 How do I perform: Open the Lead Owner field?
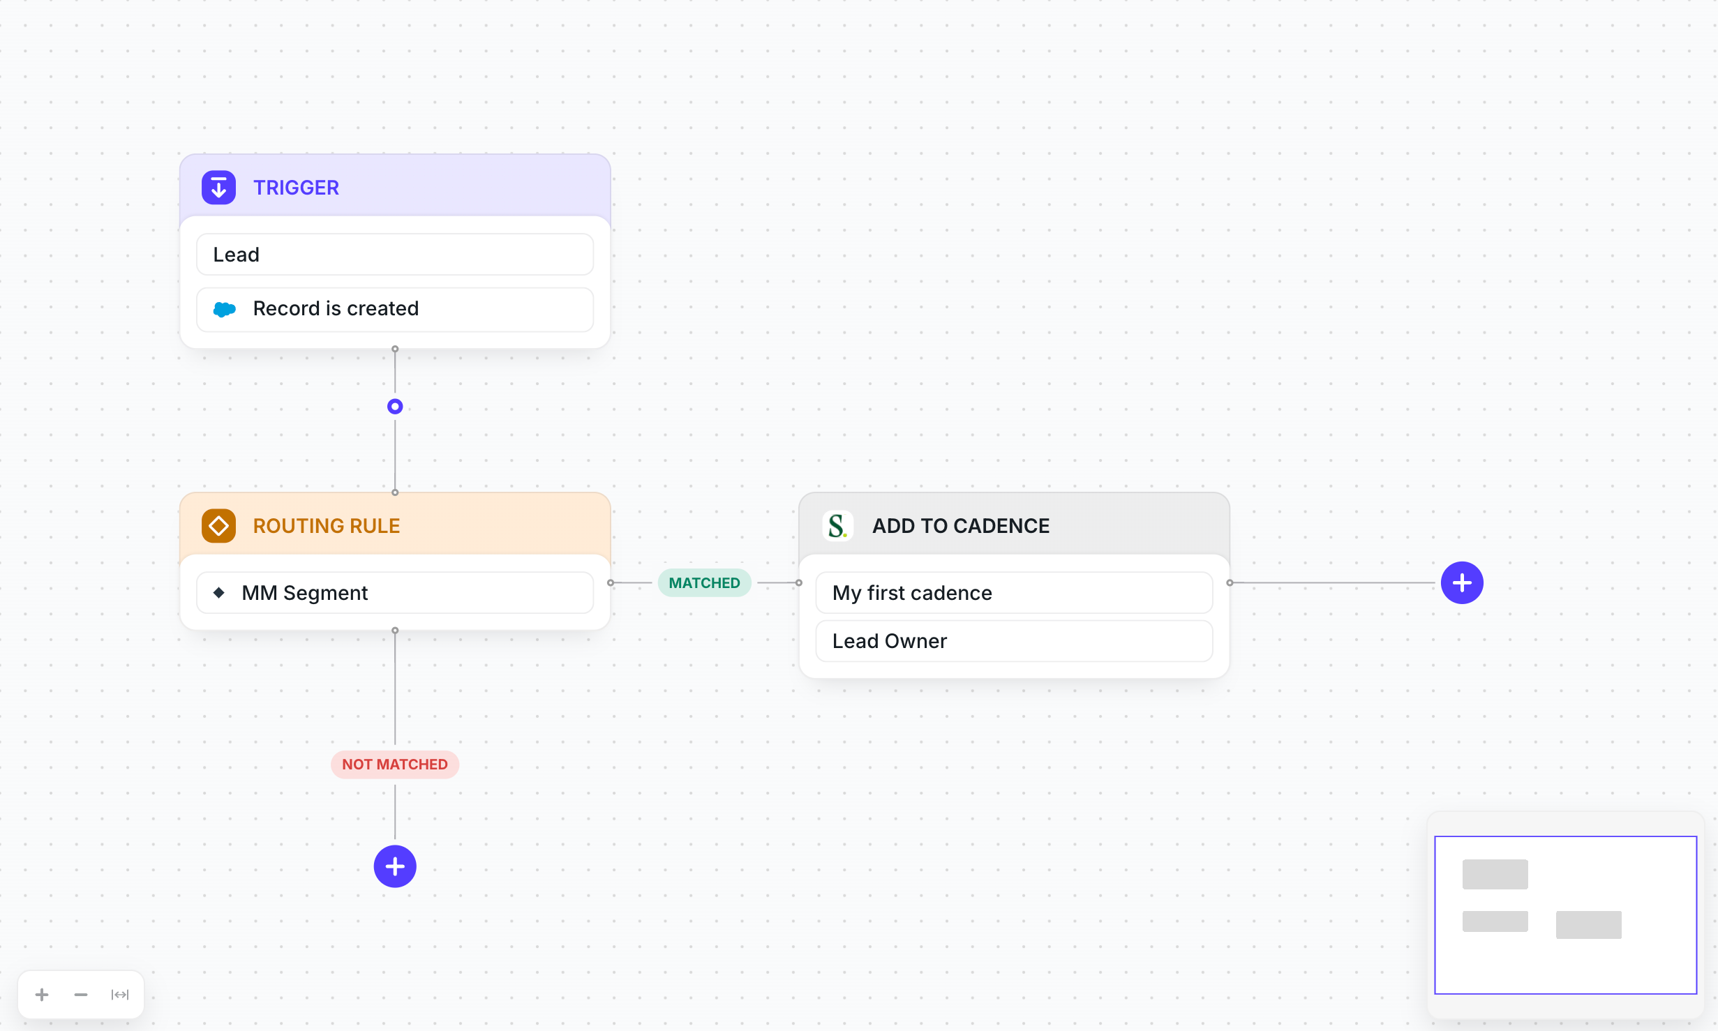point(1014,641)
